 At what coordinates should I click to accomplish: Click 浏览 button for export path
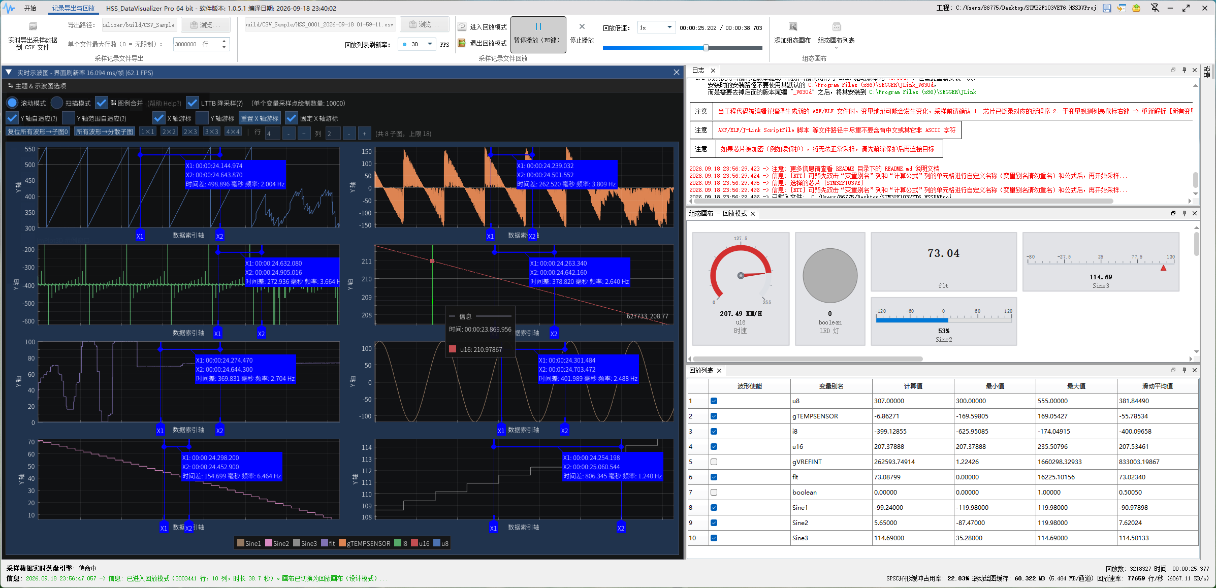206,24
